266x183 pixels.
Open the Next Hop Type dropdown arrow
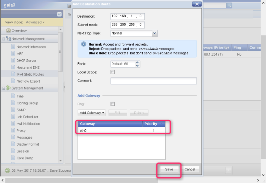tap(155, 33)
